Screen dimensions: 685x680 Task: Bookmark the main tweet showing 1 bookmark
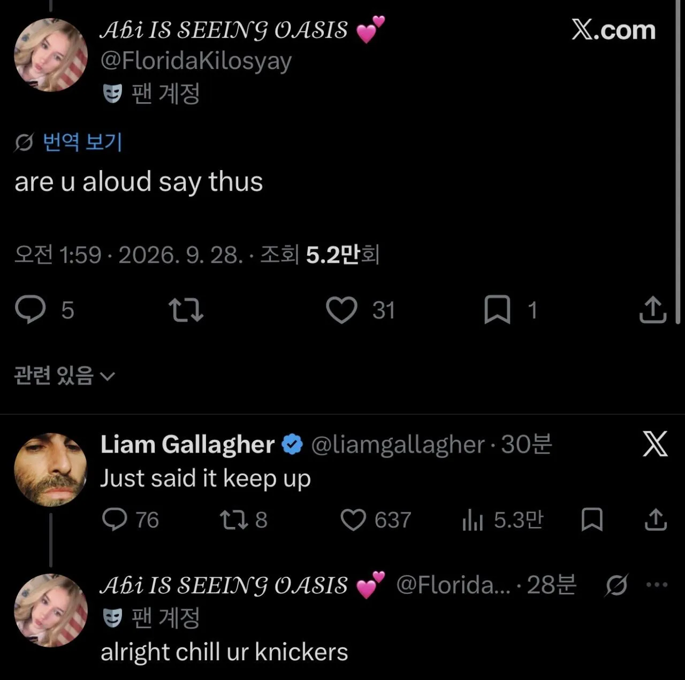497,310
